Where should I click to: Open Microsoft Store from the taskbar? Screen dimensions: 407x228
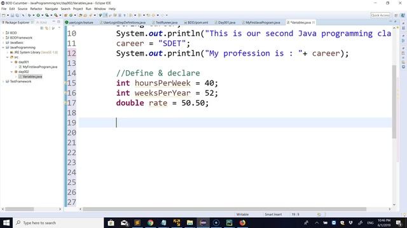coord(111,222)
